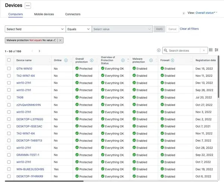224x182 pixels.
Task: Remove the Malware protection filter chip
Action: [x=60, y=40]
